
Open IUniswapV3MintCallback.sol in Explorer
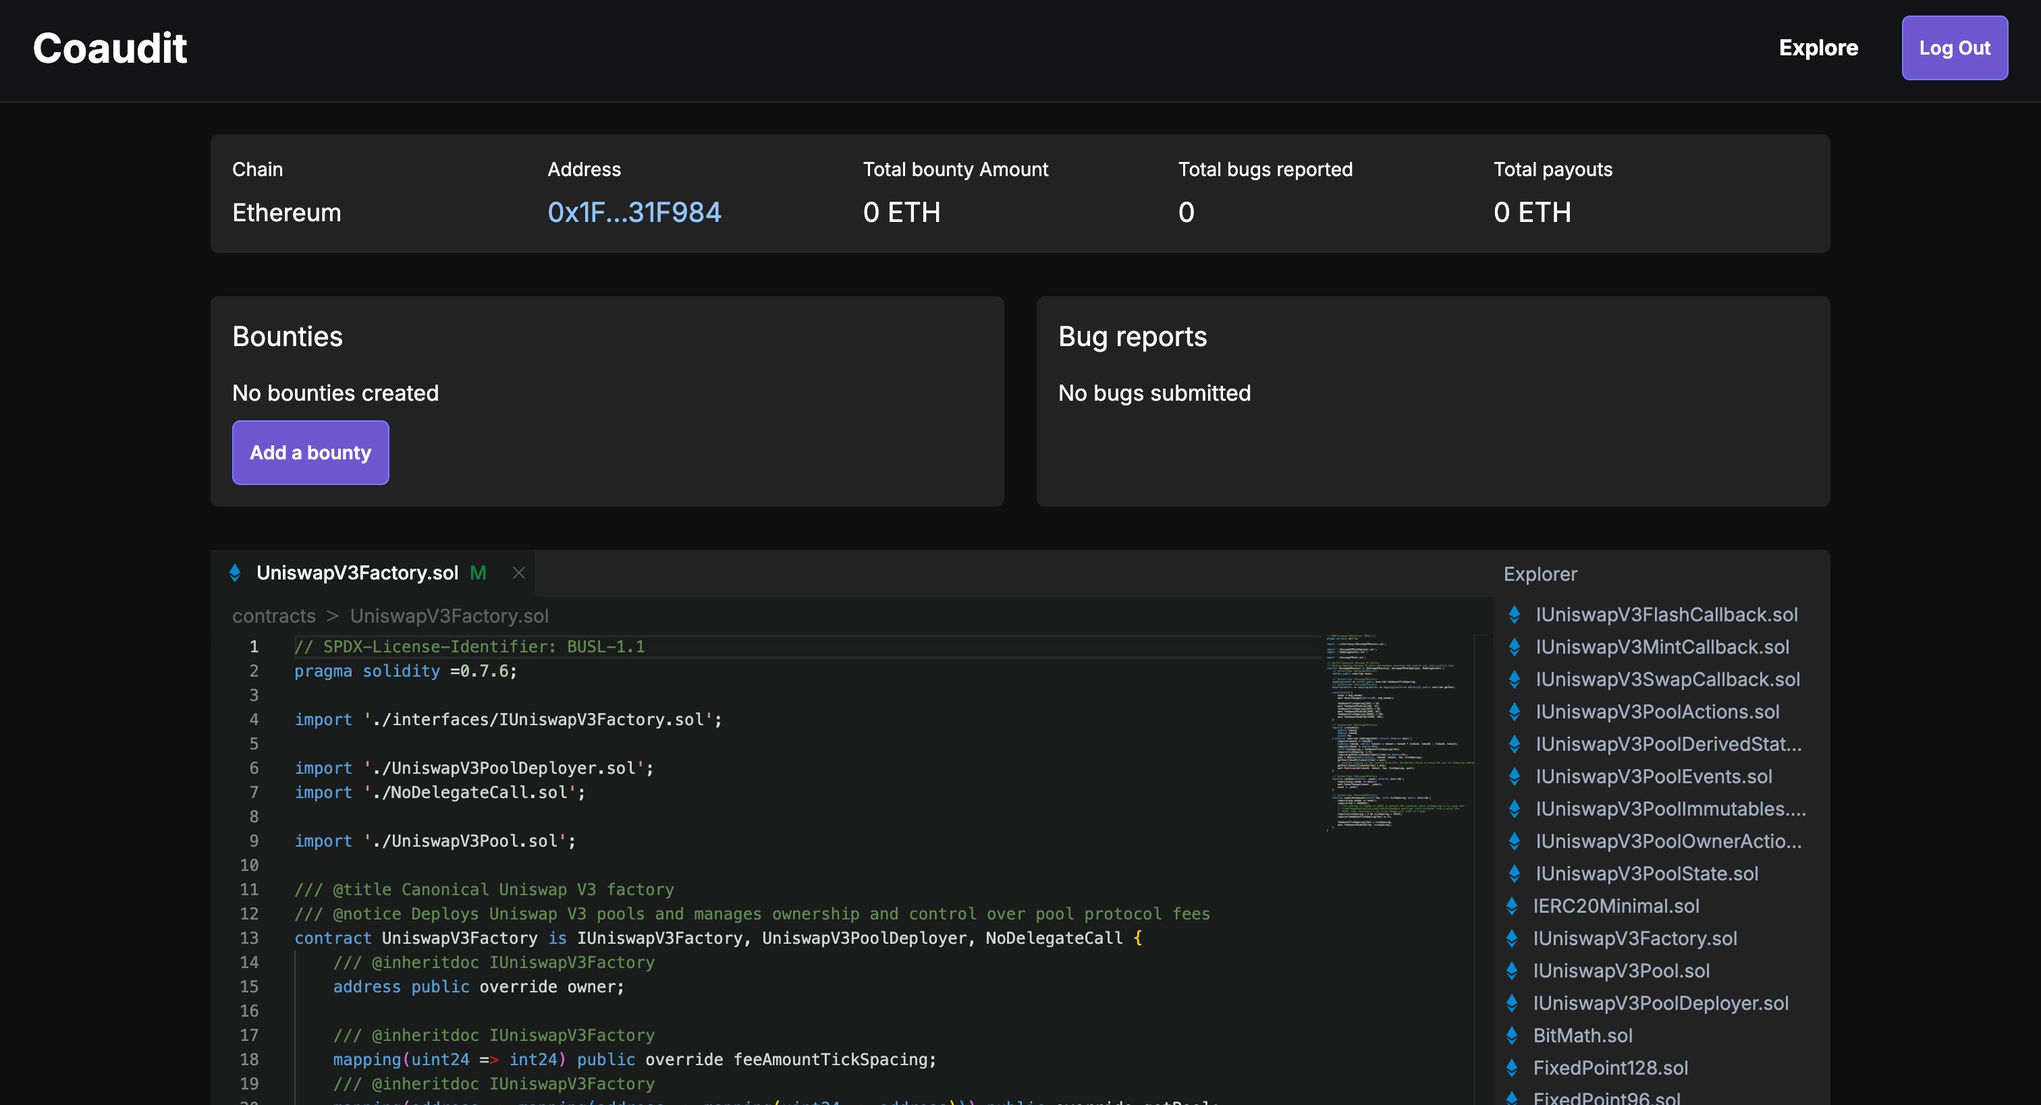point(1662,647)
